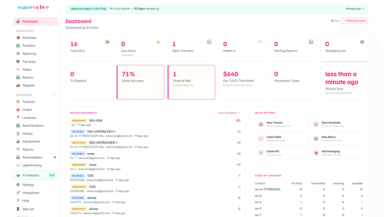Click the Label Printing icon in sidebar
The width and height of the screenshot is (385, 217).
pyautogui.click(x=18, y=165)
